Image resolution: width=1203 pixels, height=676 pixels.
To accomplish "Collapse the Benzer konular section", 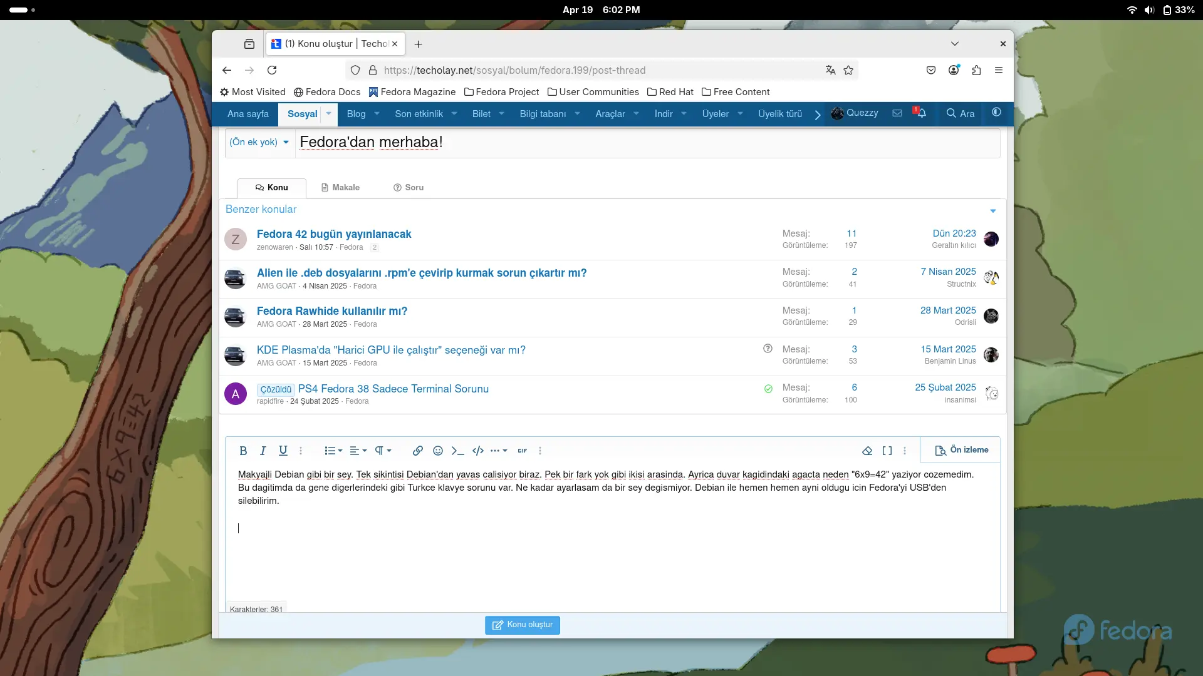I will pyautogui.click(x=993, y=210).
